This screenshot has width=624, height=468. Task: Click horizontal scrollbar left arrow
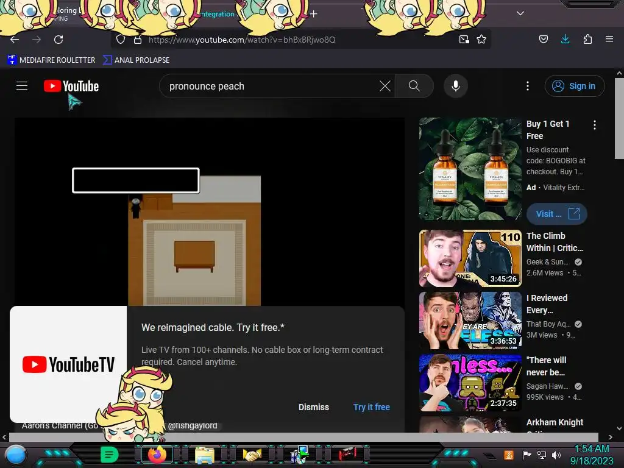pos(4,437)
